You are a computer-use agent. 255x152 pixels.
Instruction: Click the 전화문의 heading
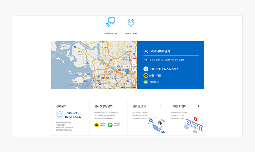61,106
